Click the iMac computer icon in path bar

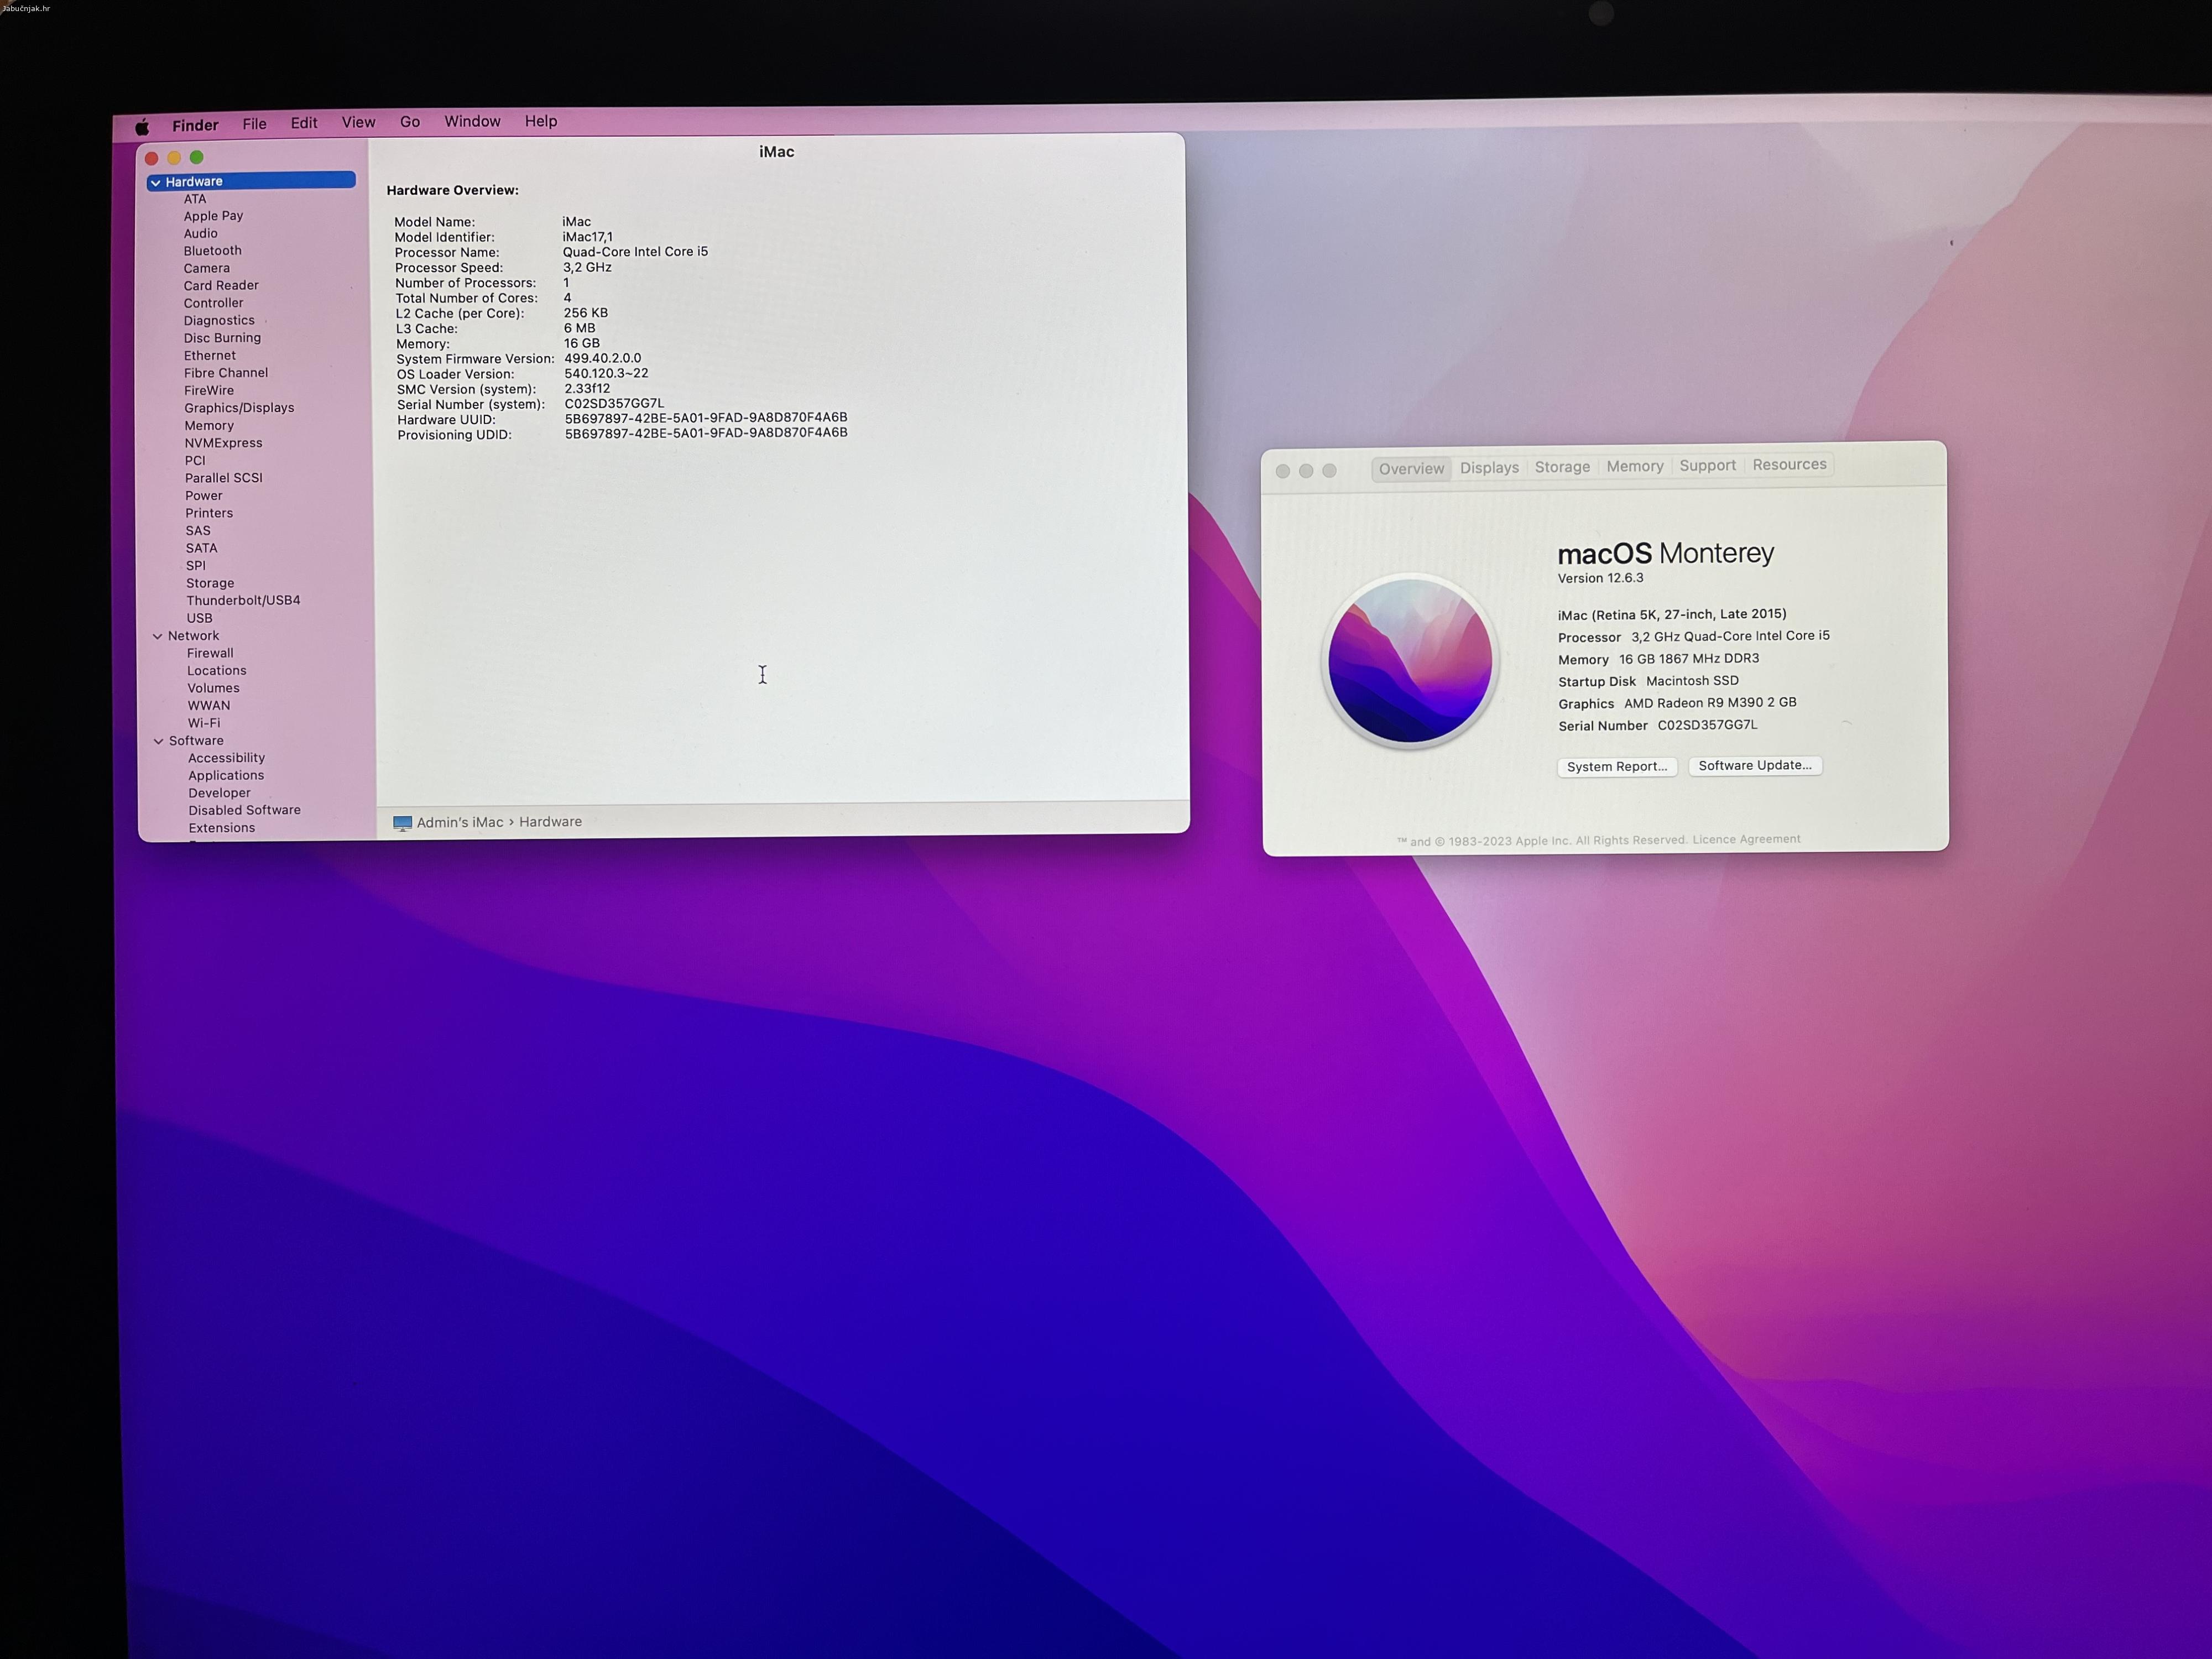[402, 823]
